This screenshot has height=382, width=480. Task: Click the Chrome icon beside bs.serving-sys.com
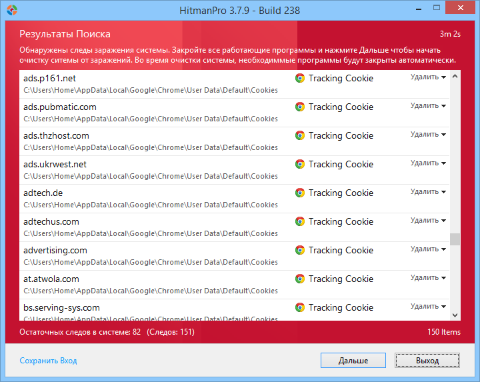pyautogui.click(x=300, y=307)
